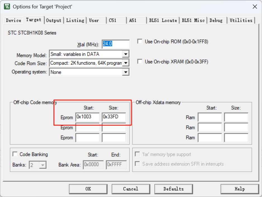Toggle the Code Banking checkbox
262x197 pixels.
coord(15,155)
